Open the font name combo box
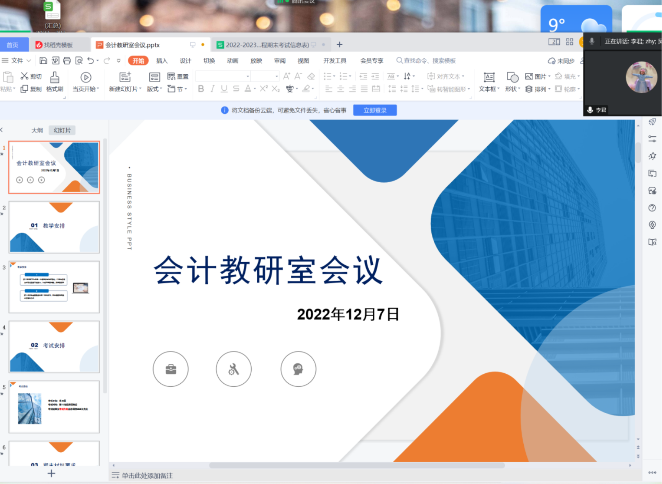 [223, 76]
